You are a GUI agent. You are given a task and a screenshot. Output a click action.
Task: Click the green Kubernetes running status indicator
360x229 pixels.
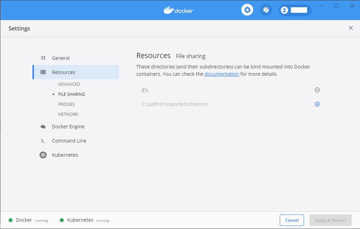(x=62, y=220)
